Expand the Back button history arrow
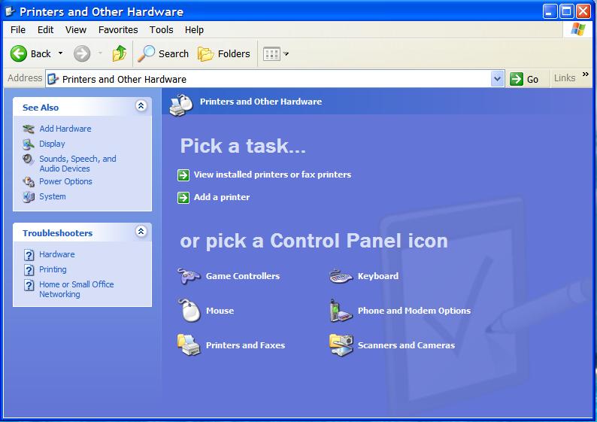 coord(61,53)
